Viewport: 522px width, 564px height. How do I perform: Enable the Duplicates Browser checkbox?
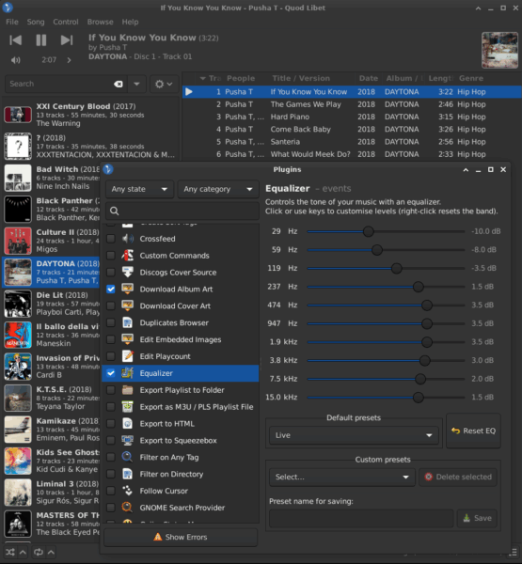point(111,322)
